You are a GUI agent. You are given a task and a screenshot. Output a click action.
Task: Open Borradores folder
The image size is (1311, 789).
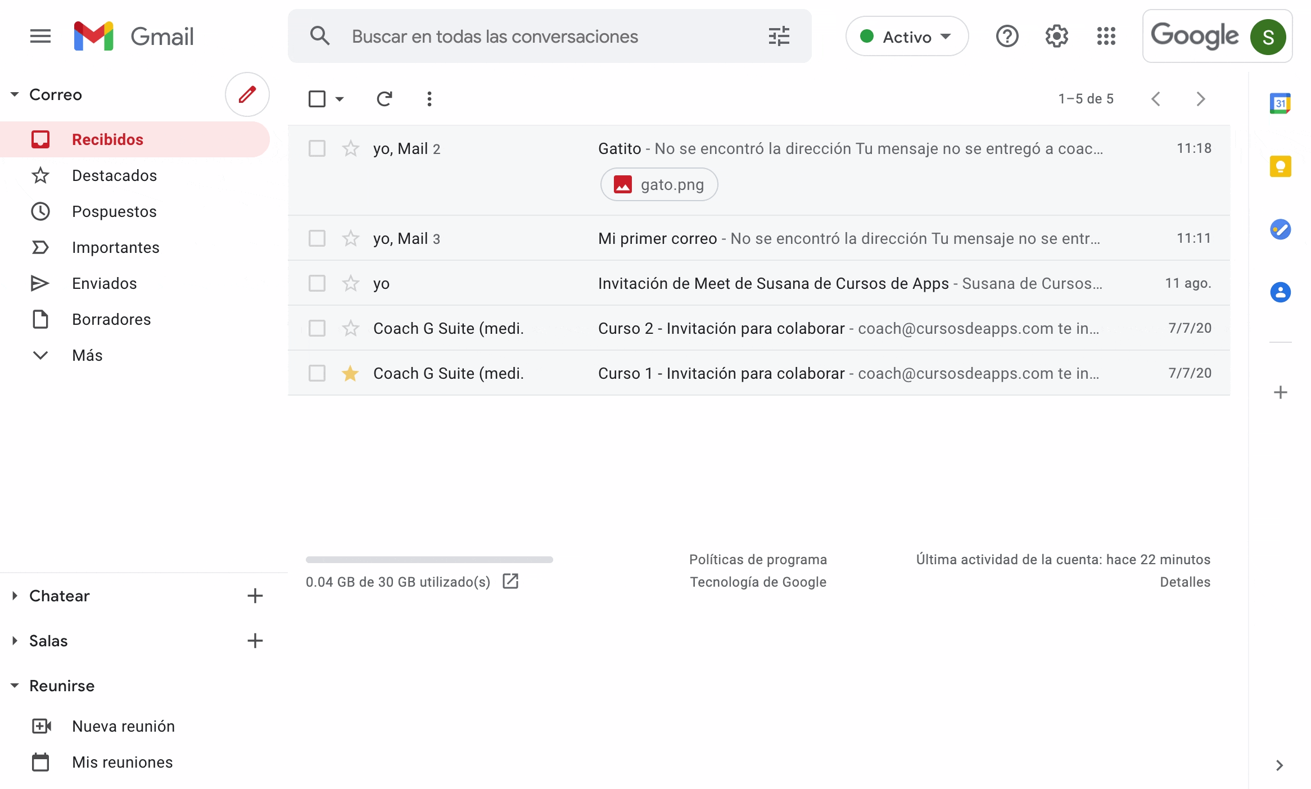(111, 319)
